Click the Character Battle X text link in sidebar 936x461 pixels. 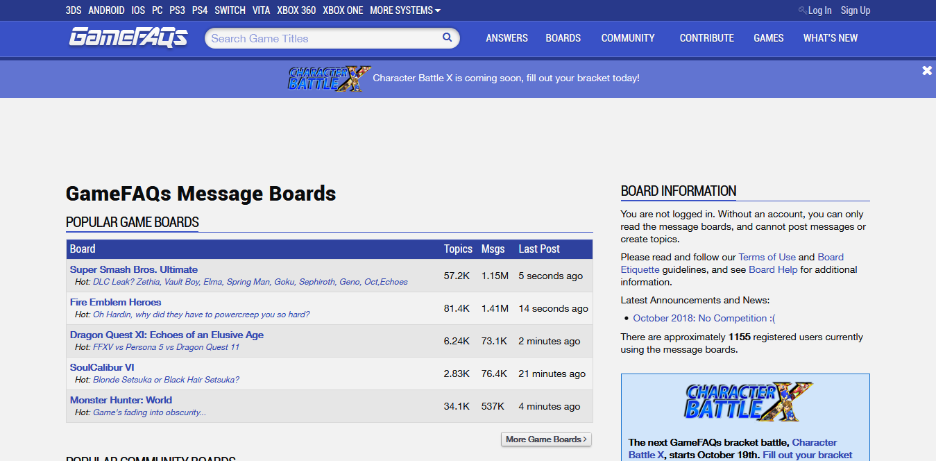733,449
